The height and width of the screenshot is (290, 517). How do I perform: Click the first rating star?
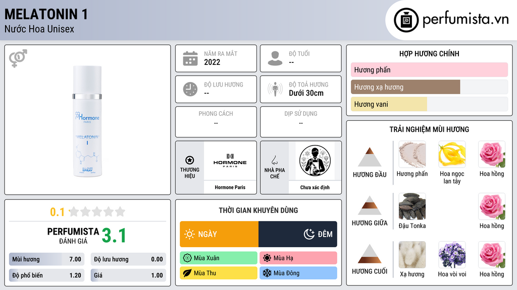pos(74,211)
